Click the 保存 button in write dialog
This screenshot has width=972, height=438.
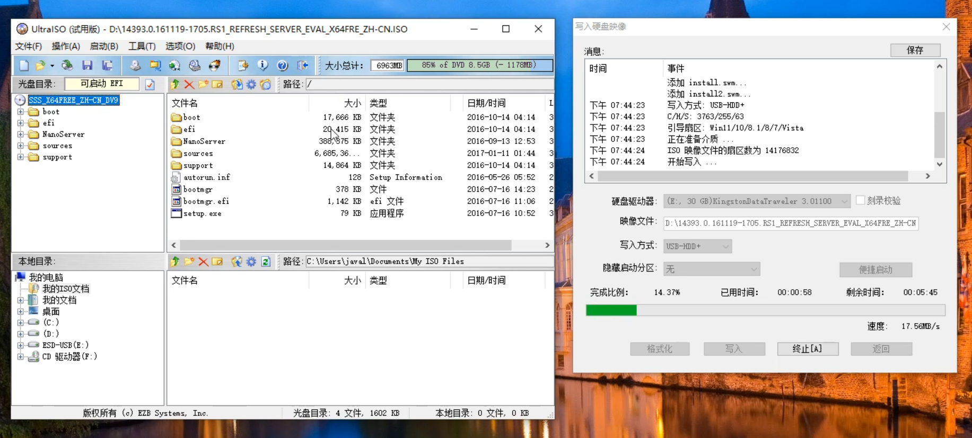[915, 50]
